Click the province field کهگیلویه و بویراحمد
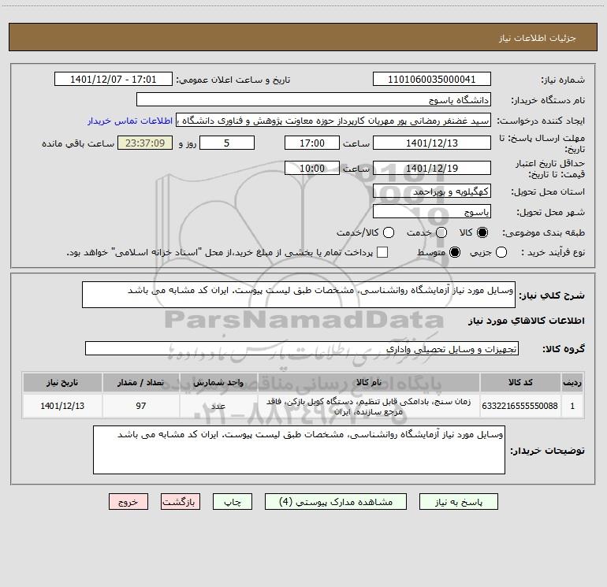 coord(432,191)
